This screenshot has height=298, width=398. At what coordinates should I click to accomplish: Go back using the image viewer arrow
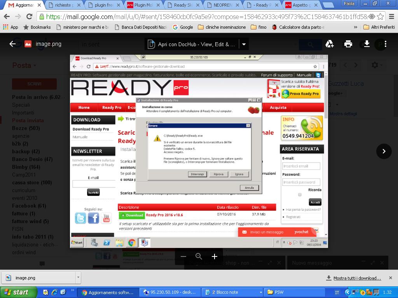click(x=12, y=44)
